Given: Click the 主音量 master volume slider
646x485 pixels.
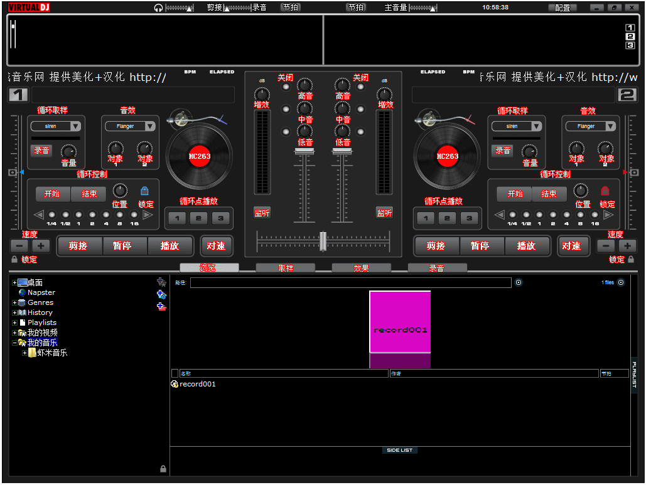Looking at the screenshot, I should pyautogui.click(x=423, y=8).
